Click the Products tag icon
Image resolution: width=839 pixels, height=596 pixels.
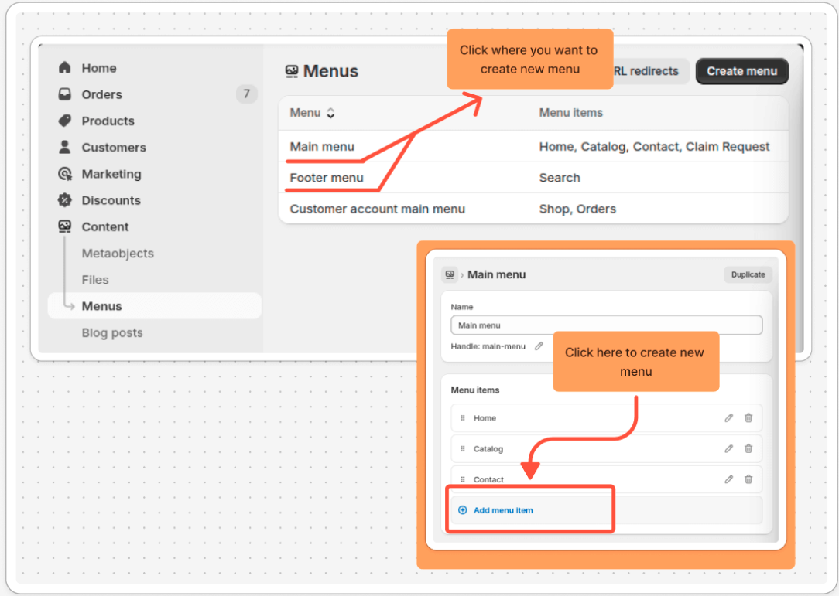65,121
